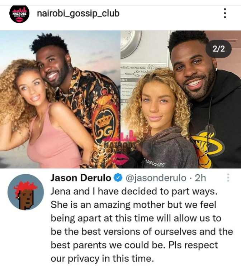Tap the yellow snake logo on hoodie
The height and width of the screenshot is (276, 241).
[207, 147]
